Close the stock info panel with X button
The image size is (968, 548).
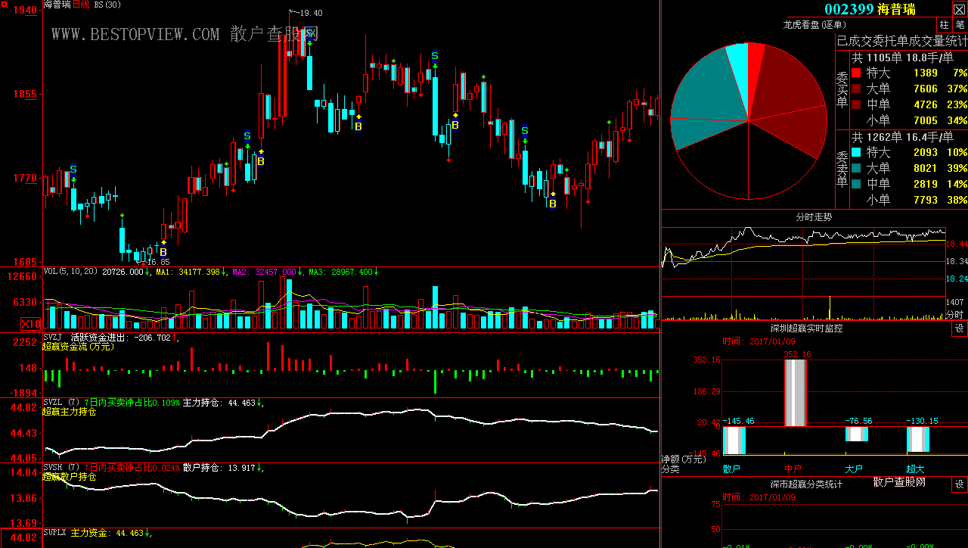(958, 8)
